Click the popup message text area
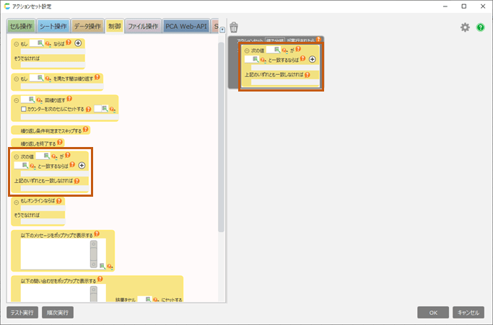The image size is (493, 325). (55, 253)
